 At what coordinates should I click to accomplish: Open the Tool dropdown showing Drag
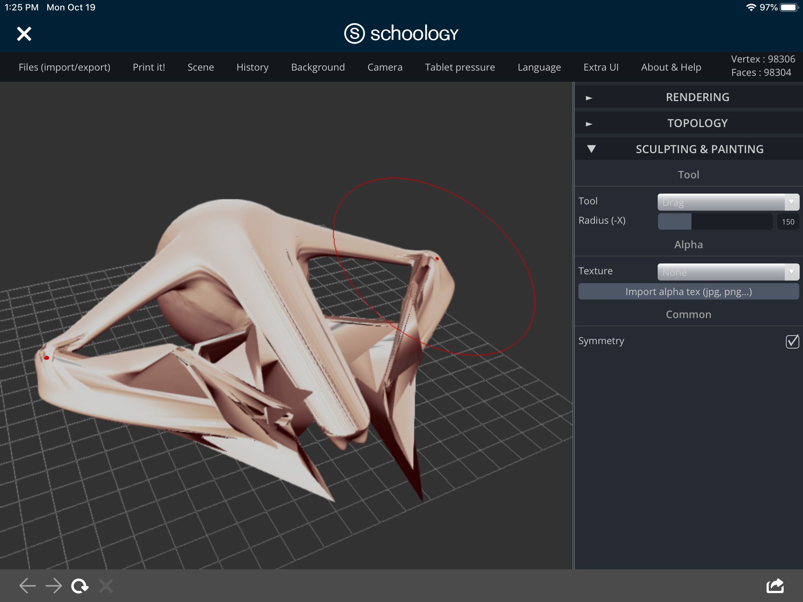coord(728,203)
